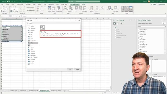Open PivotTable Options dropdown
Image resolution: width=167 pixels, height=94 pixels.
point(4,11)
